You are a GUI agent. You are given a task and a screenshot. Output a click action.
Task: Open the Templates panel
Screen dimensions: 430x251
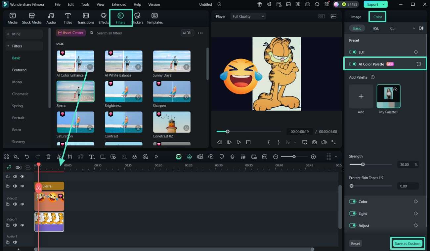[155, 18]
